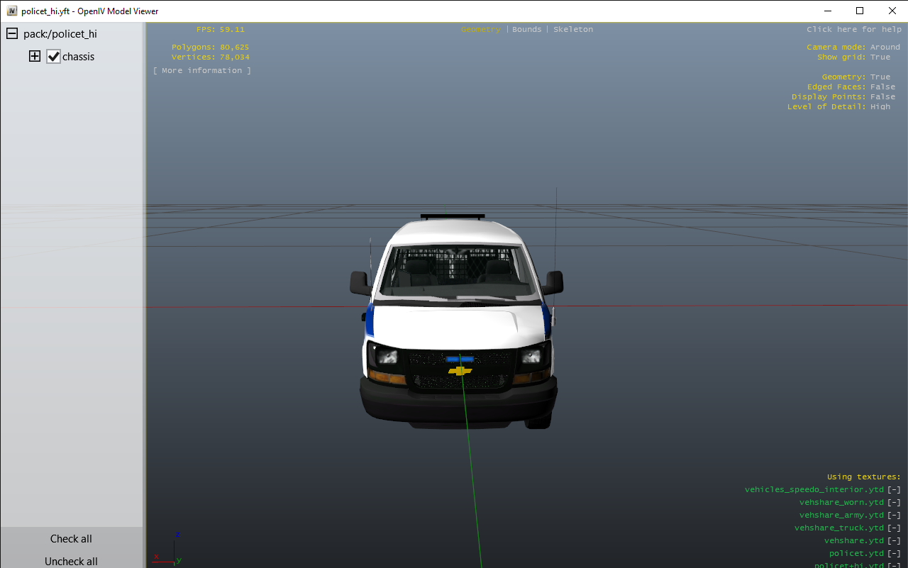
Task: Switch to the Skeleton view tab
Action: pyautogui.click(x=572, y=30)
